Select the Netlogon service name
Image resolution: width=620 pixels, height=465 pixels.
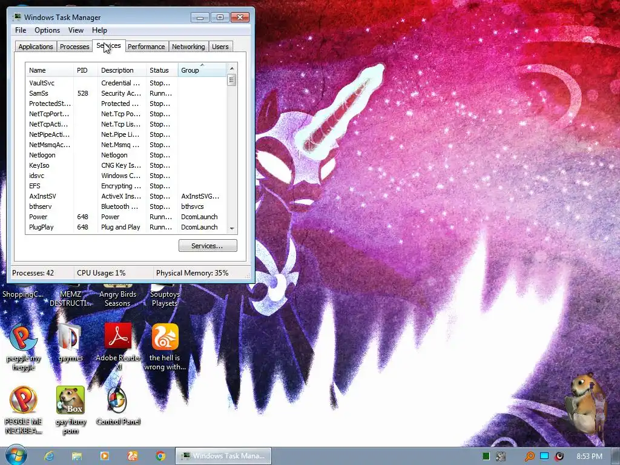click(x=42, y=155)
